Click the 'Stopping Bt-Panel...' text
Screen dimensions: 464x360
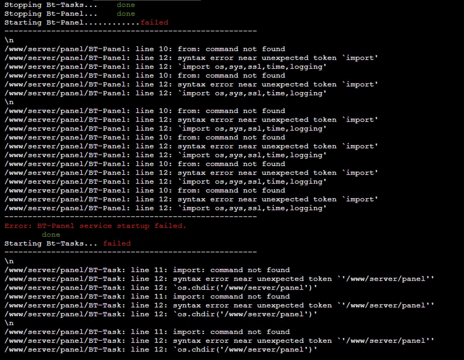tap(51, 14)
